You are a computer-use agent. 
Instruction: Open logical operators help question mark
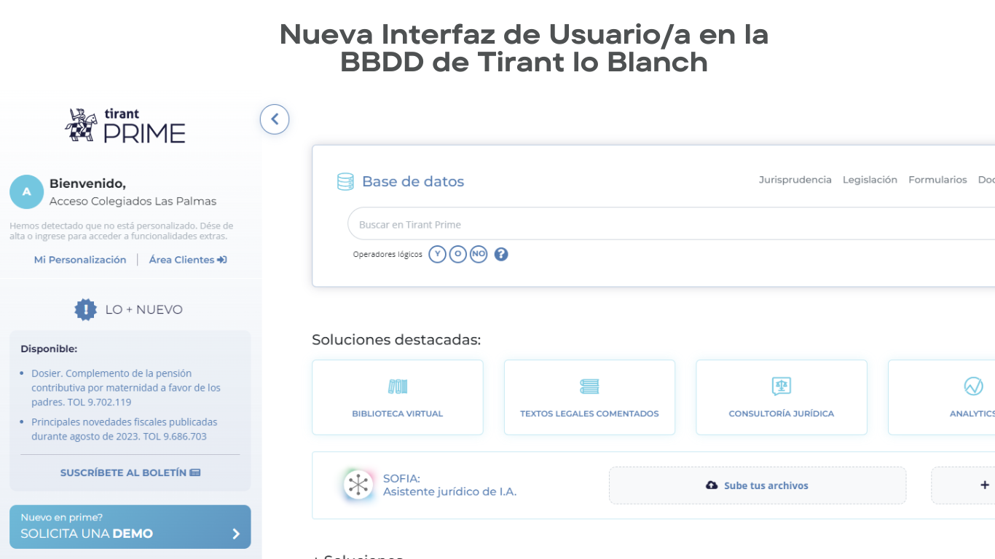pyautogui.click(x=501, y=254)
